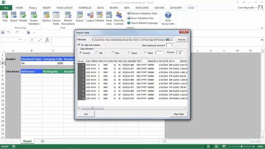Viewport: 265px width, 149px height.
Task: Click the Preview count field
Action: (180, 53)
